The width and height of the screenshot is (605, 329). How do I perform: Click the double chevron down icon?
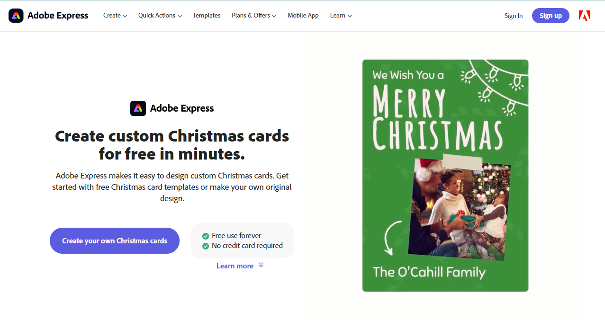[261, 265]
